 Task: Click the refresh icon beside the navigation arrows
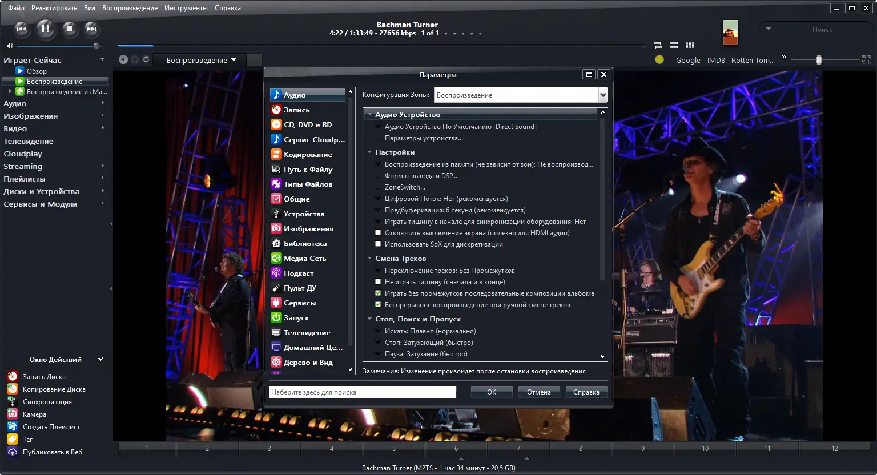[146, 59]
